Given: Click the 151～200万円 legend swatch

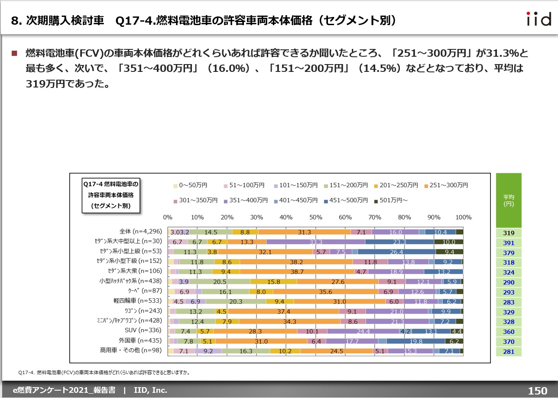Looking at the screenshot, I should (x=326, y=186).
